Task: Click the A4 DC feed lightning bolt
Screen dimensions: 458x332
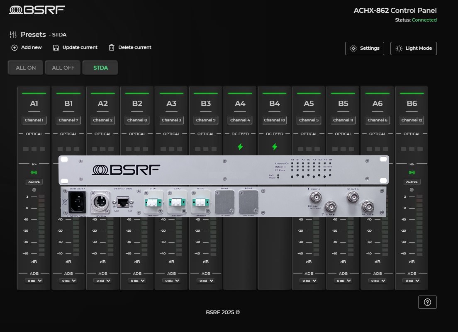Action: click(240, 147)
